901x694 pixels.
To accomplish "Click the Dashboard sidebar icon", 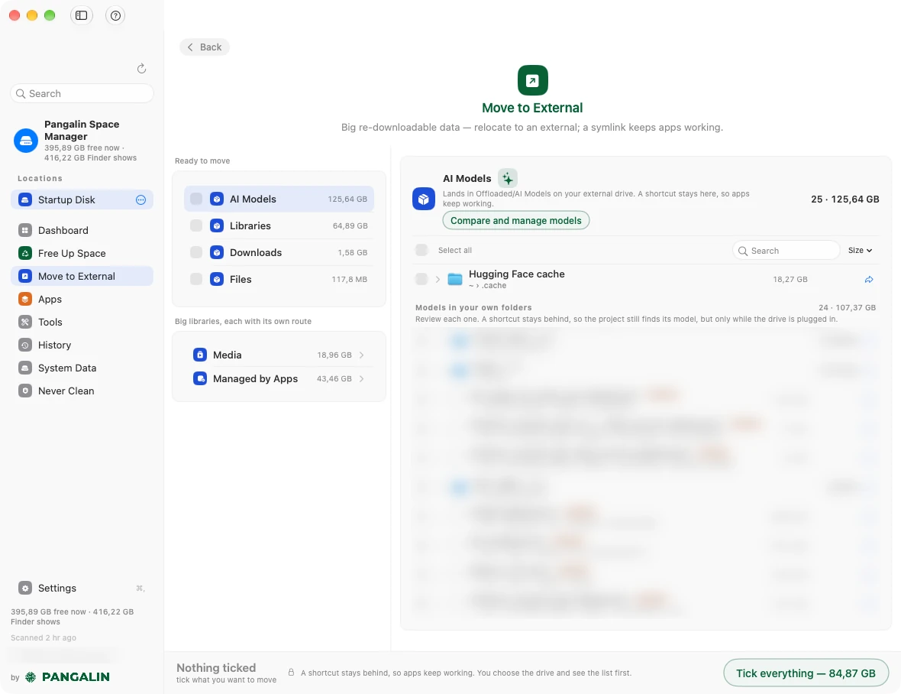I will coord(25,231).
